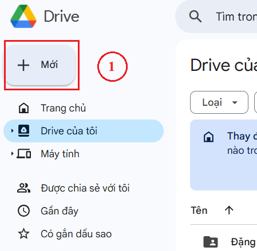Open Máy tính in sidebar
257x251 pixels.
pos(84,154)
